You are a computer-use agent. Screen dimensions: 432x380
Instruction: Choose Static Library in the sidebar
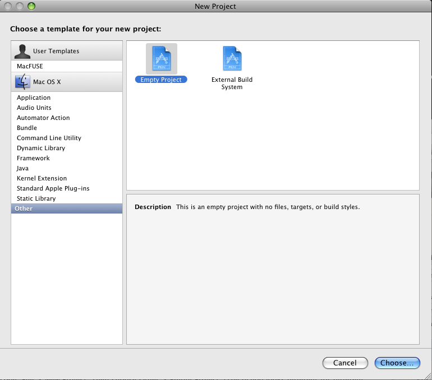click(x=36, y=198)
